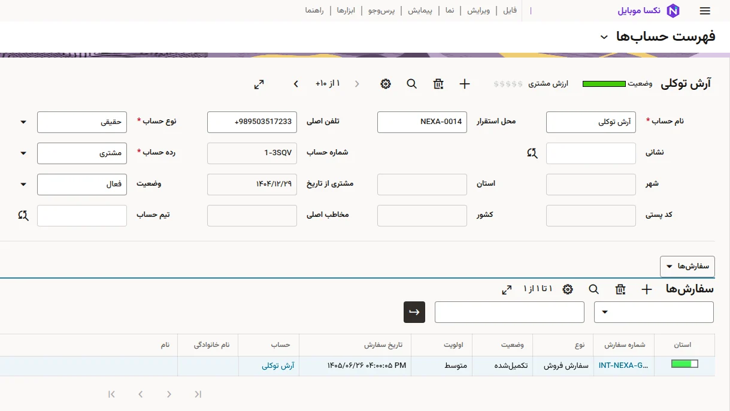Image resolution: width=730 pixels, height=411 pixels.
Task: Sort by شماره سفارش column header
Action: (624, 345)
